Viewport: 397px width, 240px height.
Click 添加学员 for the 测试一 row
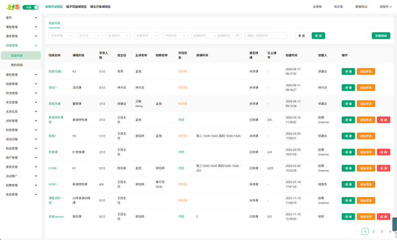tap(366, 88)
